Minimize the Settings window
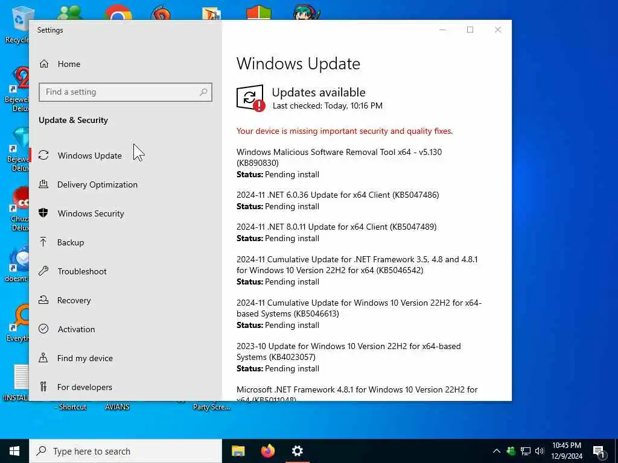 click(x=442, y=30)
